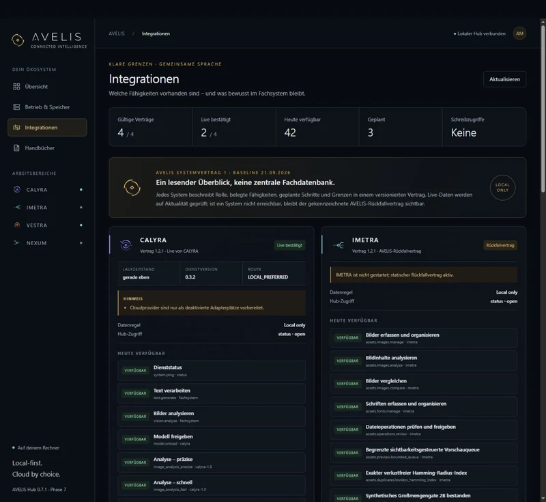The image size is (546, 502).
Task: Click the Aktualisieren button
Action: point(504,79)
